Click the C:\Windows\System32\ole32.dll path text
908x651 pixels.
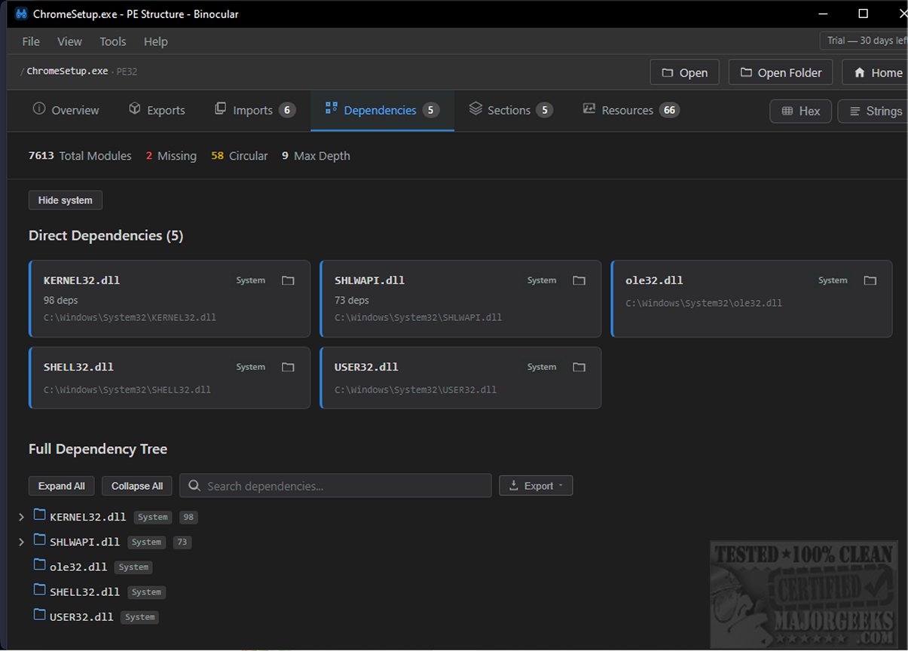(703, 303)
